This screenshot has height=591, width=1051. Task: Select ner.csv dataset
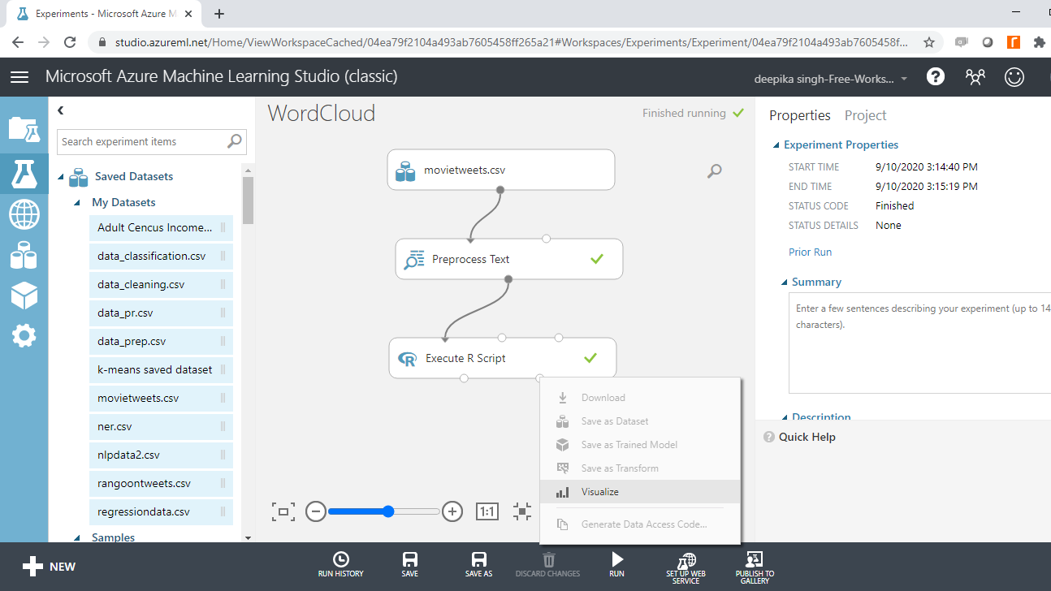[161, 427]
